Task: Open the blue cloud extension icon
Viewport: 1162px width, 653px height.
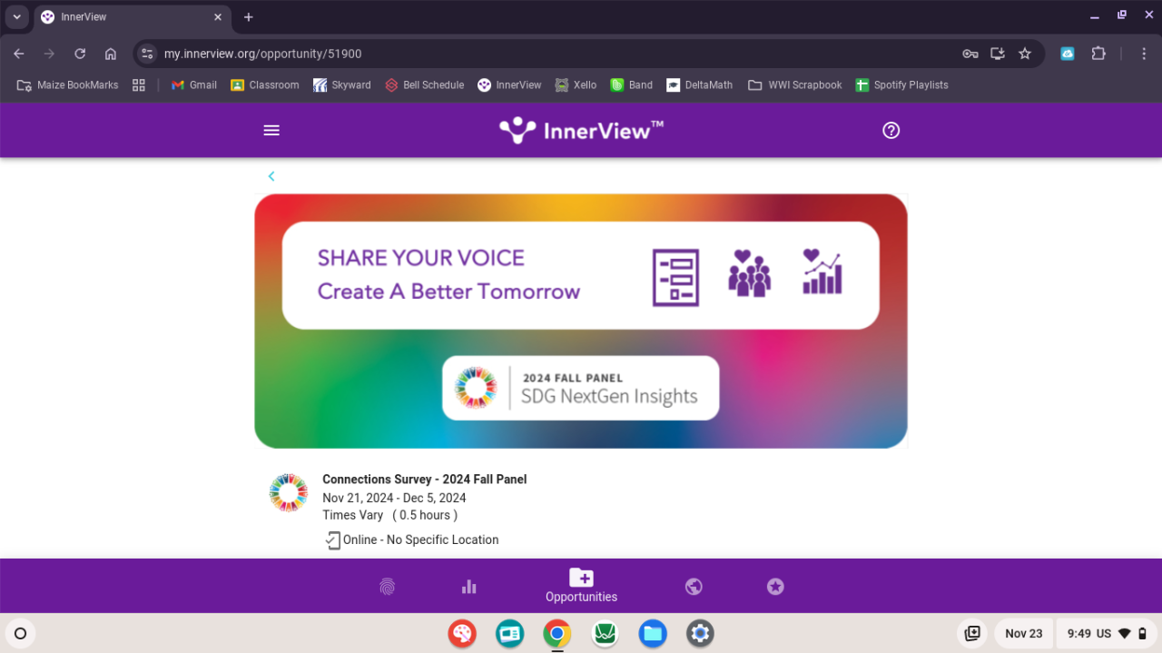Action: click(x=1068, y=54)
